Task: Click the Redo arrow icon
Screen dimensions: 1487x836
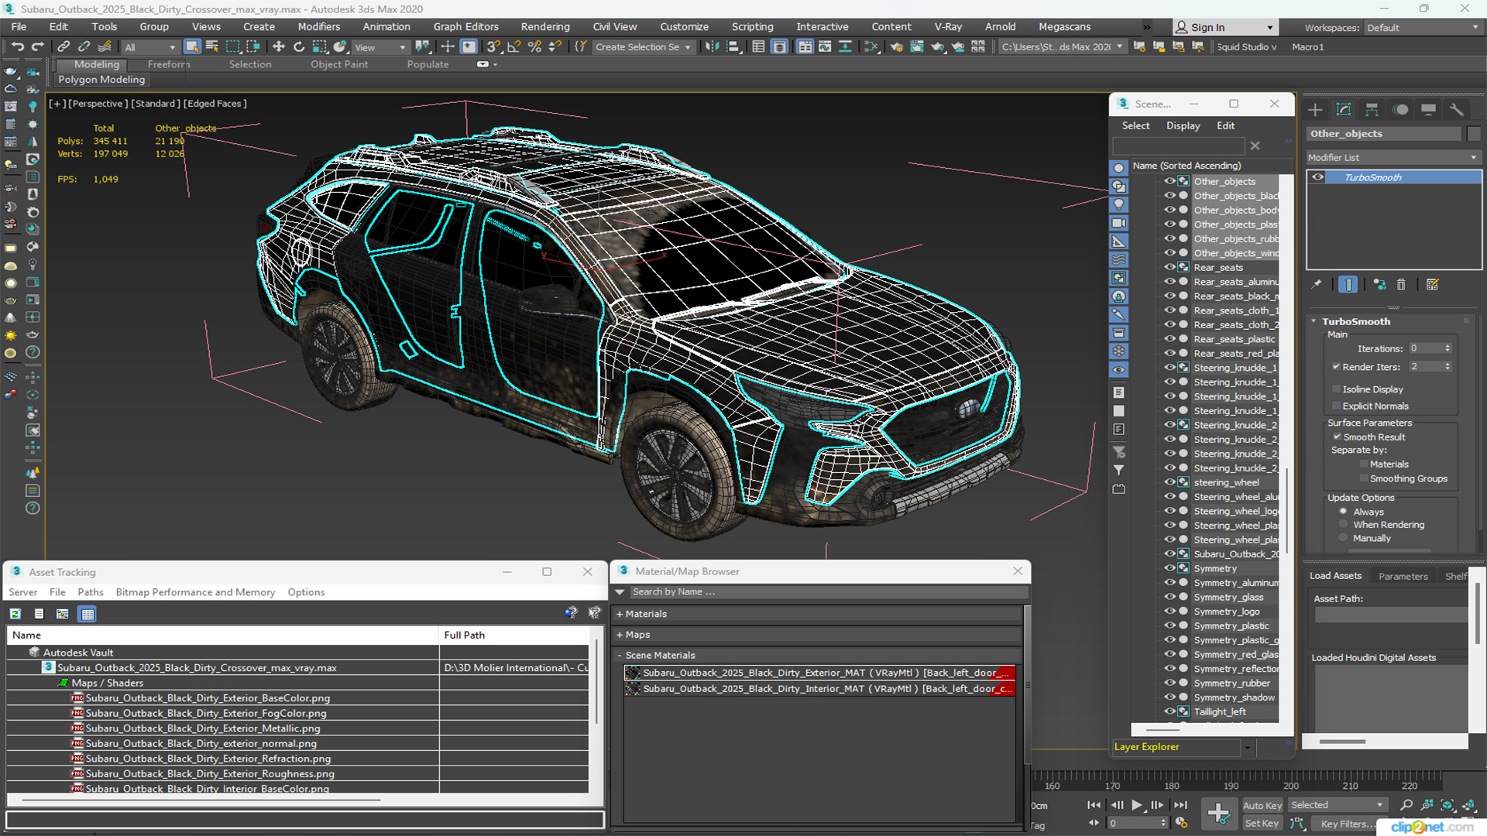Action: (36, 47)
